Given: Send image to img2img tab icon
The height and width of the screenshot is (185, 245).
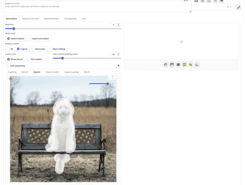Looking at the screenshot, I should point(178,64).
